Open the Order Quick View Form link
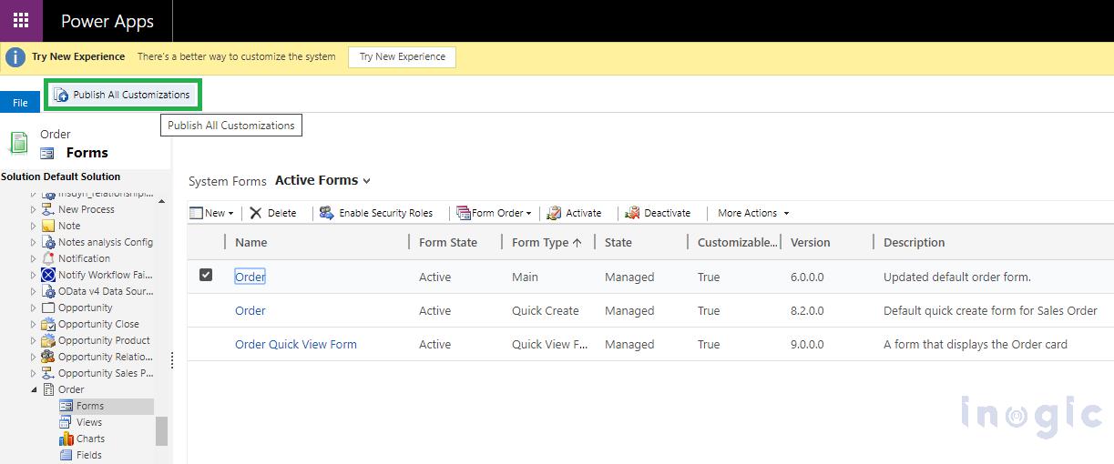 295,345
